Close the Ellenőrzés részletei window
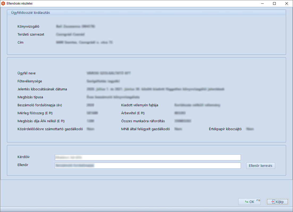The height and width of the screenshot is (212, 293). click(286, 3)
